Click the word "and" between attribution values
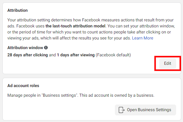This screenshot has height=122, width=183. click(x=52, y=55)
